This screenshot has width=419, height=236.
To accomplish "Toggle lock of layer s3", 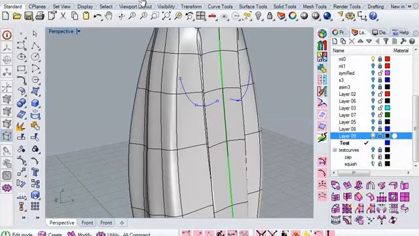I will click(x=380, y=80).
